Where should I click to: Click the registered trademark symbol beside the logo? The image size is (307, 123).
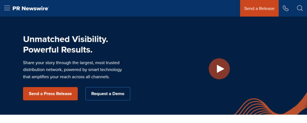click(48, 7)
